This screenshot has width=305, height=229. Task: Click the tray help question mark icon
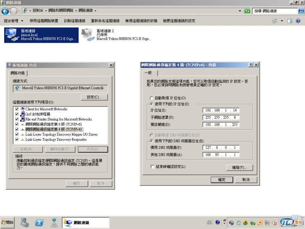[x=217, y=222]
